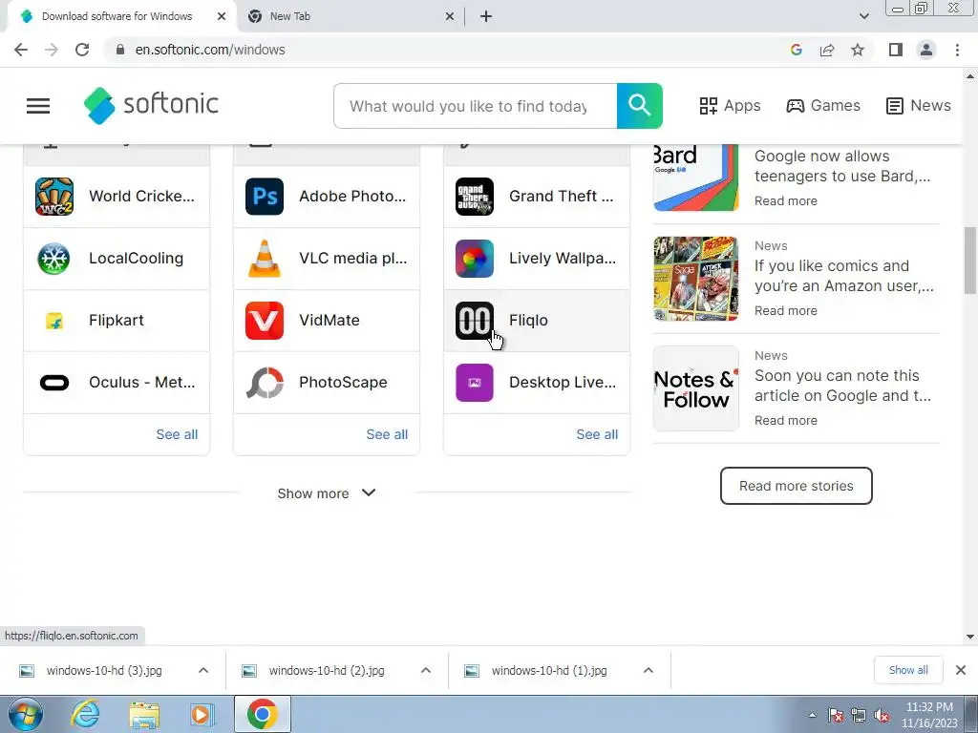
Task: Open File Explorer from taskbar
Action: click(144, 714)
